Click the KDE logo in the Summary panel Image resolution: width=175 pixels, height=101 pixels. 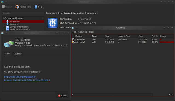pyautogui.click(x=52, y=23)
